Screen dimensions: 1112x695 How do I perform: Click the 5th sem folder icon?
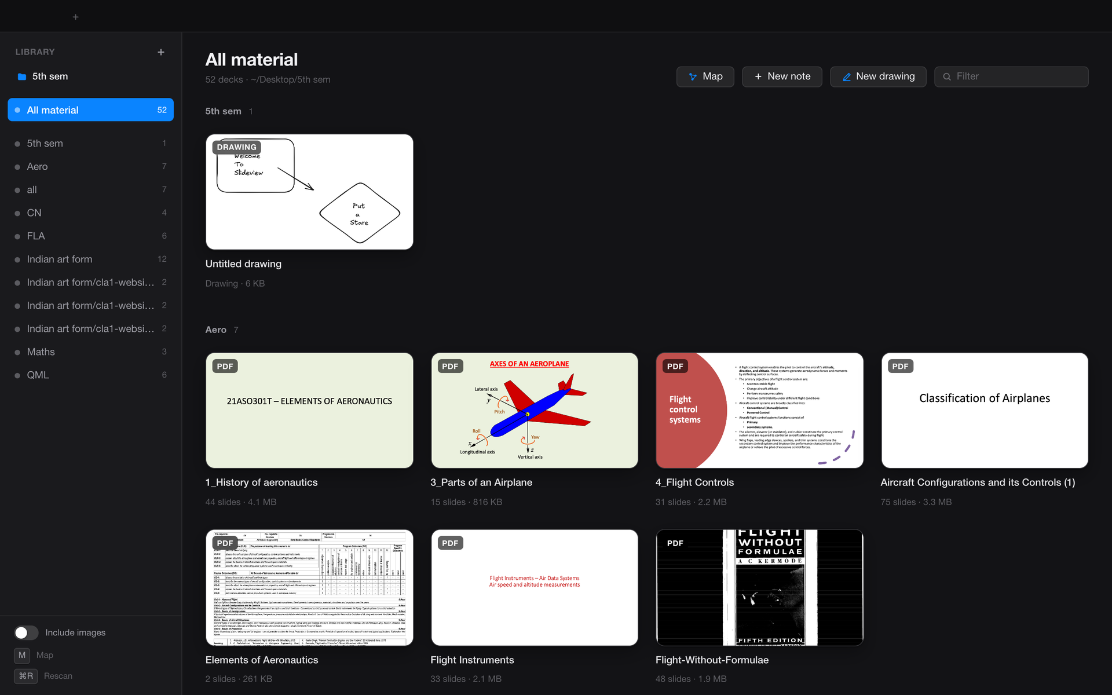click(x=22, y=76)
